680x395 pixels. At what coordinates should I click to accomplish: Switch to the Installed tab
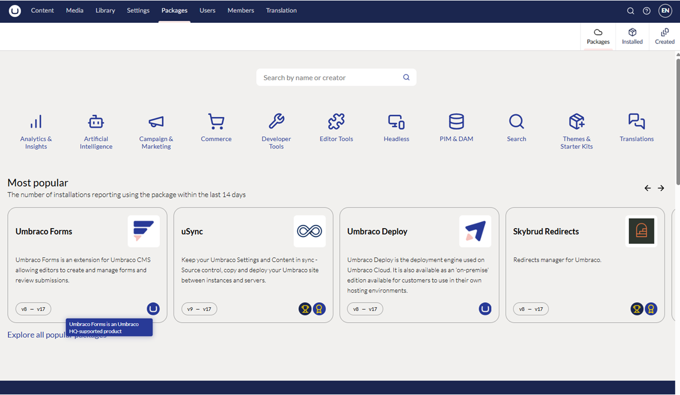click(632, 37)
